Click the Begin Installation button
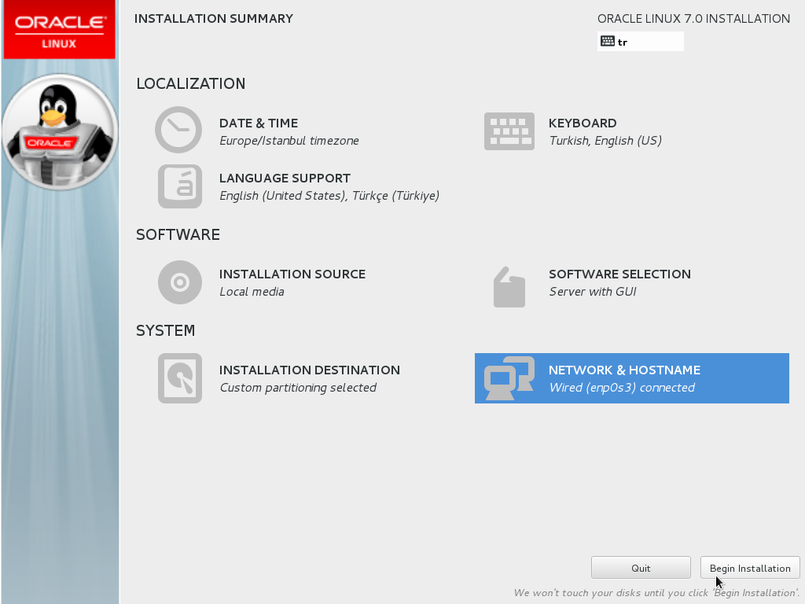Screen dimensions: 805x604 pyautogui.click(x=750, y=568)
